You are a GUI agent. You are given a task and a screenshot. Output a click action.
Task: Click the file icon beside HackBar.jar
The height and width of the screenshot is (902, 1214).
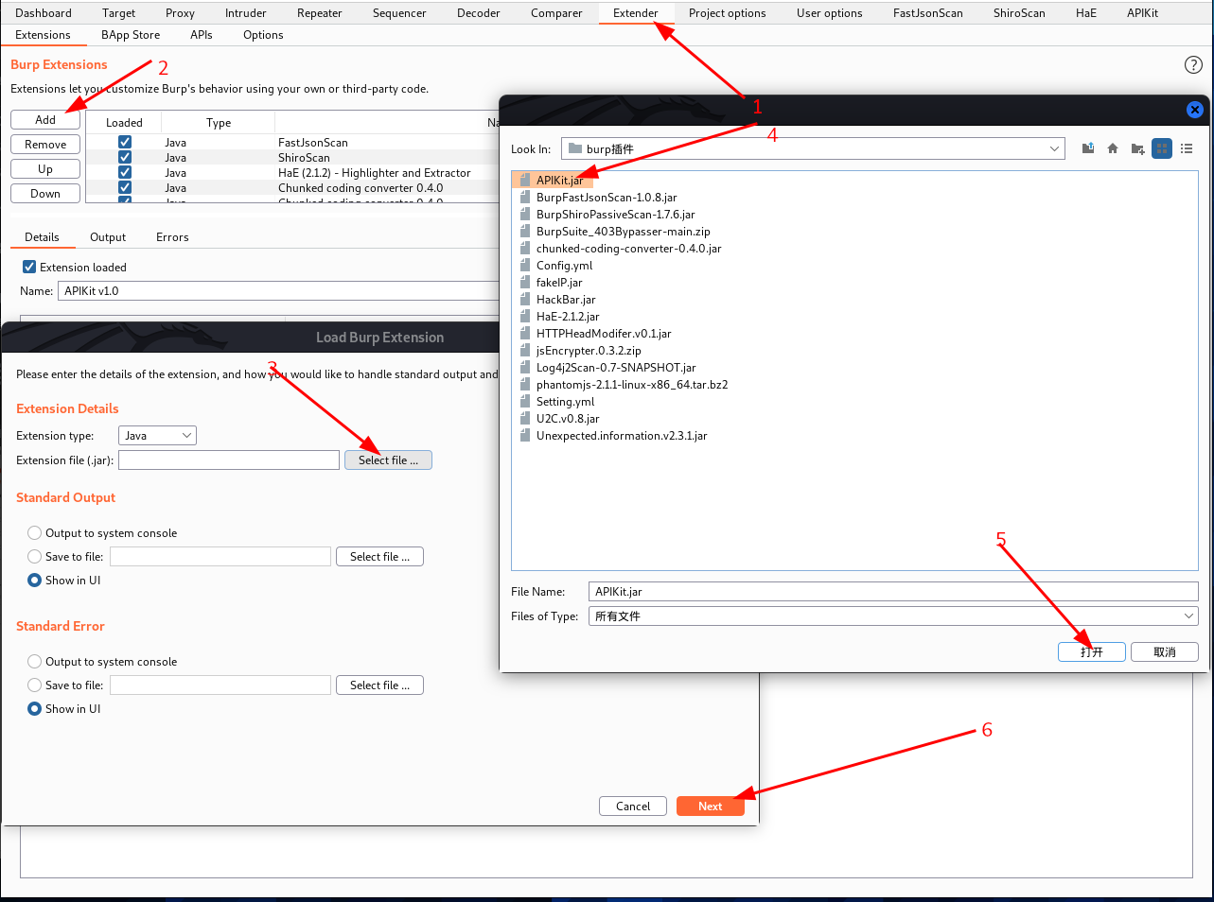525,300
